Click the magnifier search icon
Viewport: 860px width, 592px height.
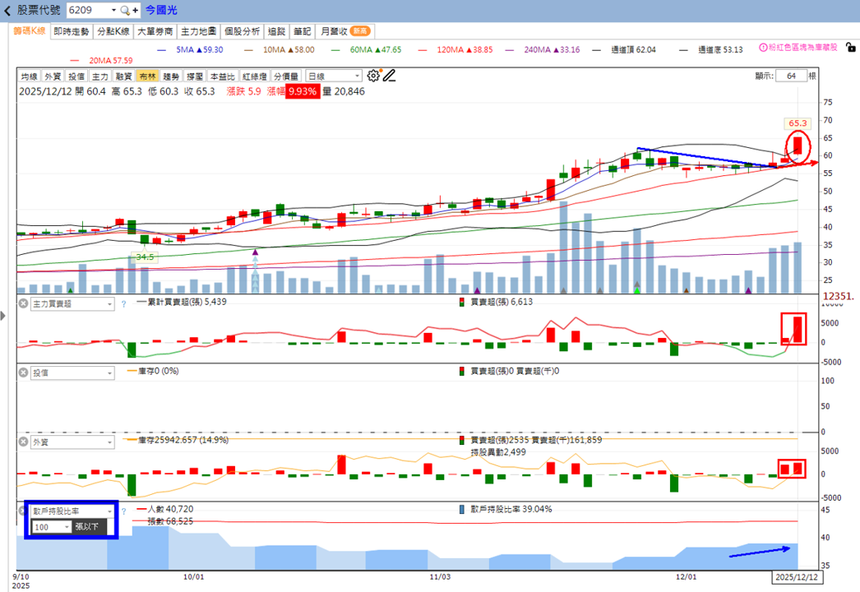[124, 11]
